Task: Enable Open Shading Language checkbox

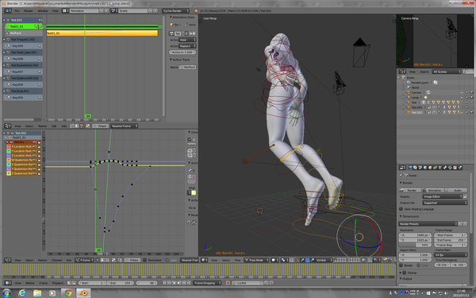Action: 401,209
